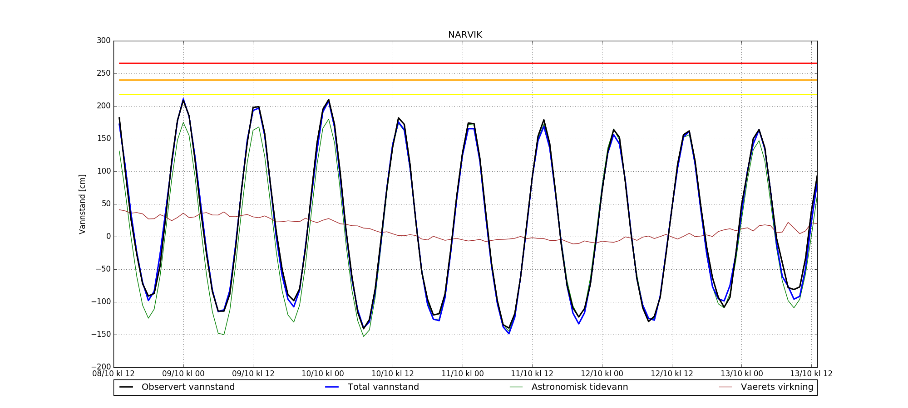This screenshot has width=908, height=408.
Task: Click the 250 y-axis tick label
Action: click(x=104, y=73)
